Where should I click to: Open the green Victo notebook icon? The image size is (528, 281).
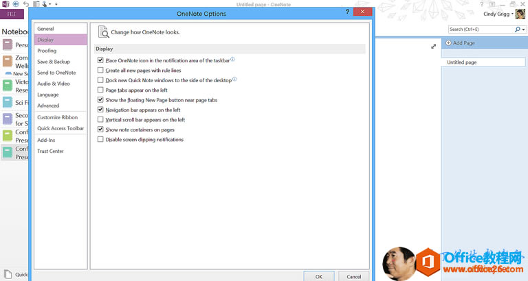8,86
